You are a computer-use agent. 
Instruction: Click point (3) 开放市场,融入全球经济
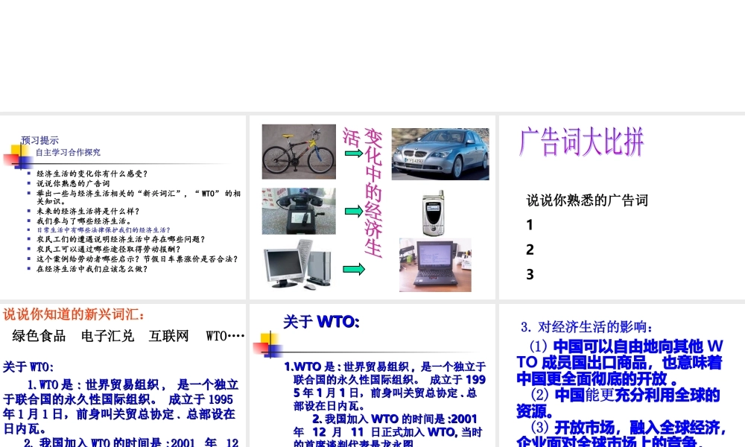[x=621, y=434]
